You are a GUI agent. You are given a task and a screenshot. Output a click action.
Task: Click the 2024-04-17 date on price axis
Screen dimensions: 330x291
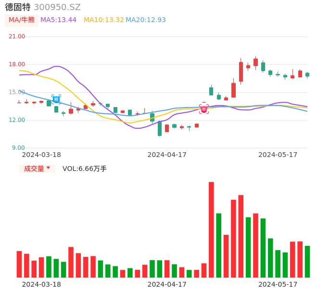click(167, 155)
